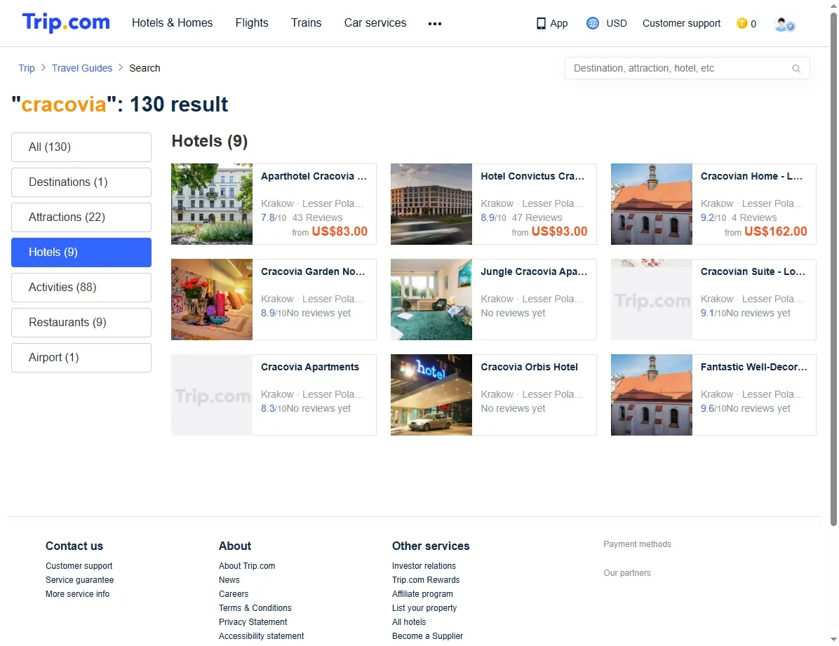Open About Trip.com footer link
Screen dimensions: 839x646
point(247,566)
